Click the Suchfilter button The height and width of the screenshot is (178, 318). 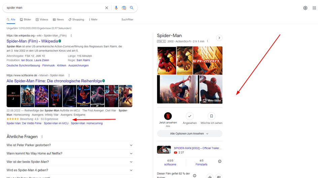click(x=127, y=19)
